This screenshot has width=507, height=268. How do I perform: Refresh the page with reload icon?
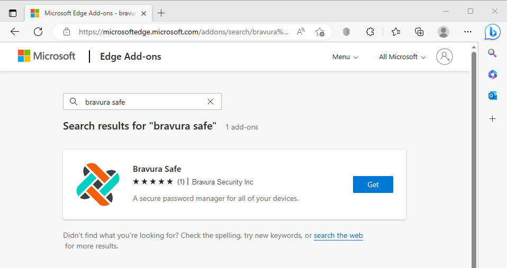coord(38,32)
